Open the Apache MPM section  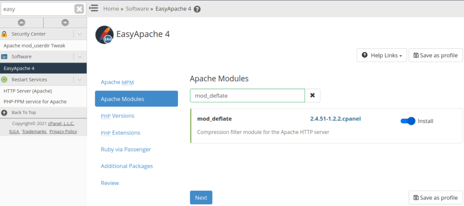click(117, 82)
